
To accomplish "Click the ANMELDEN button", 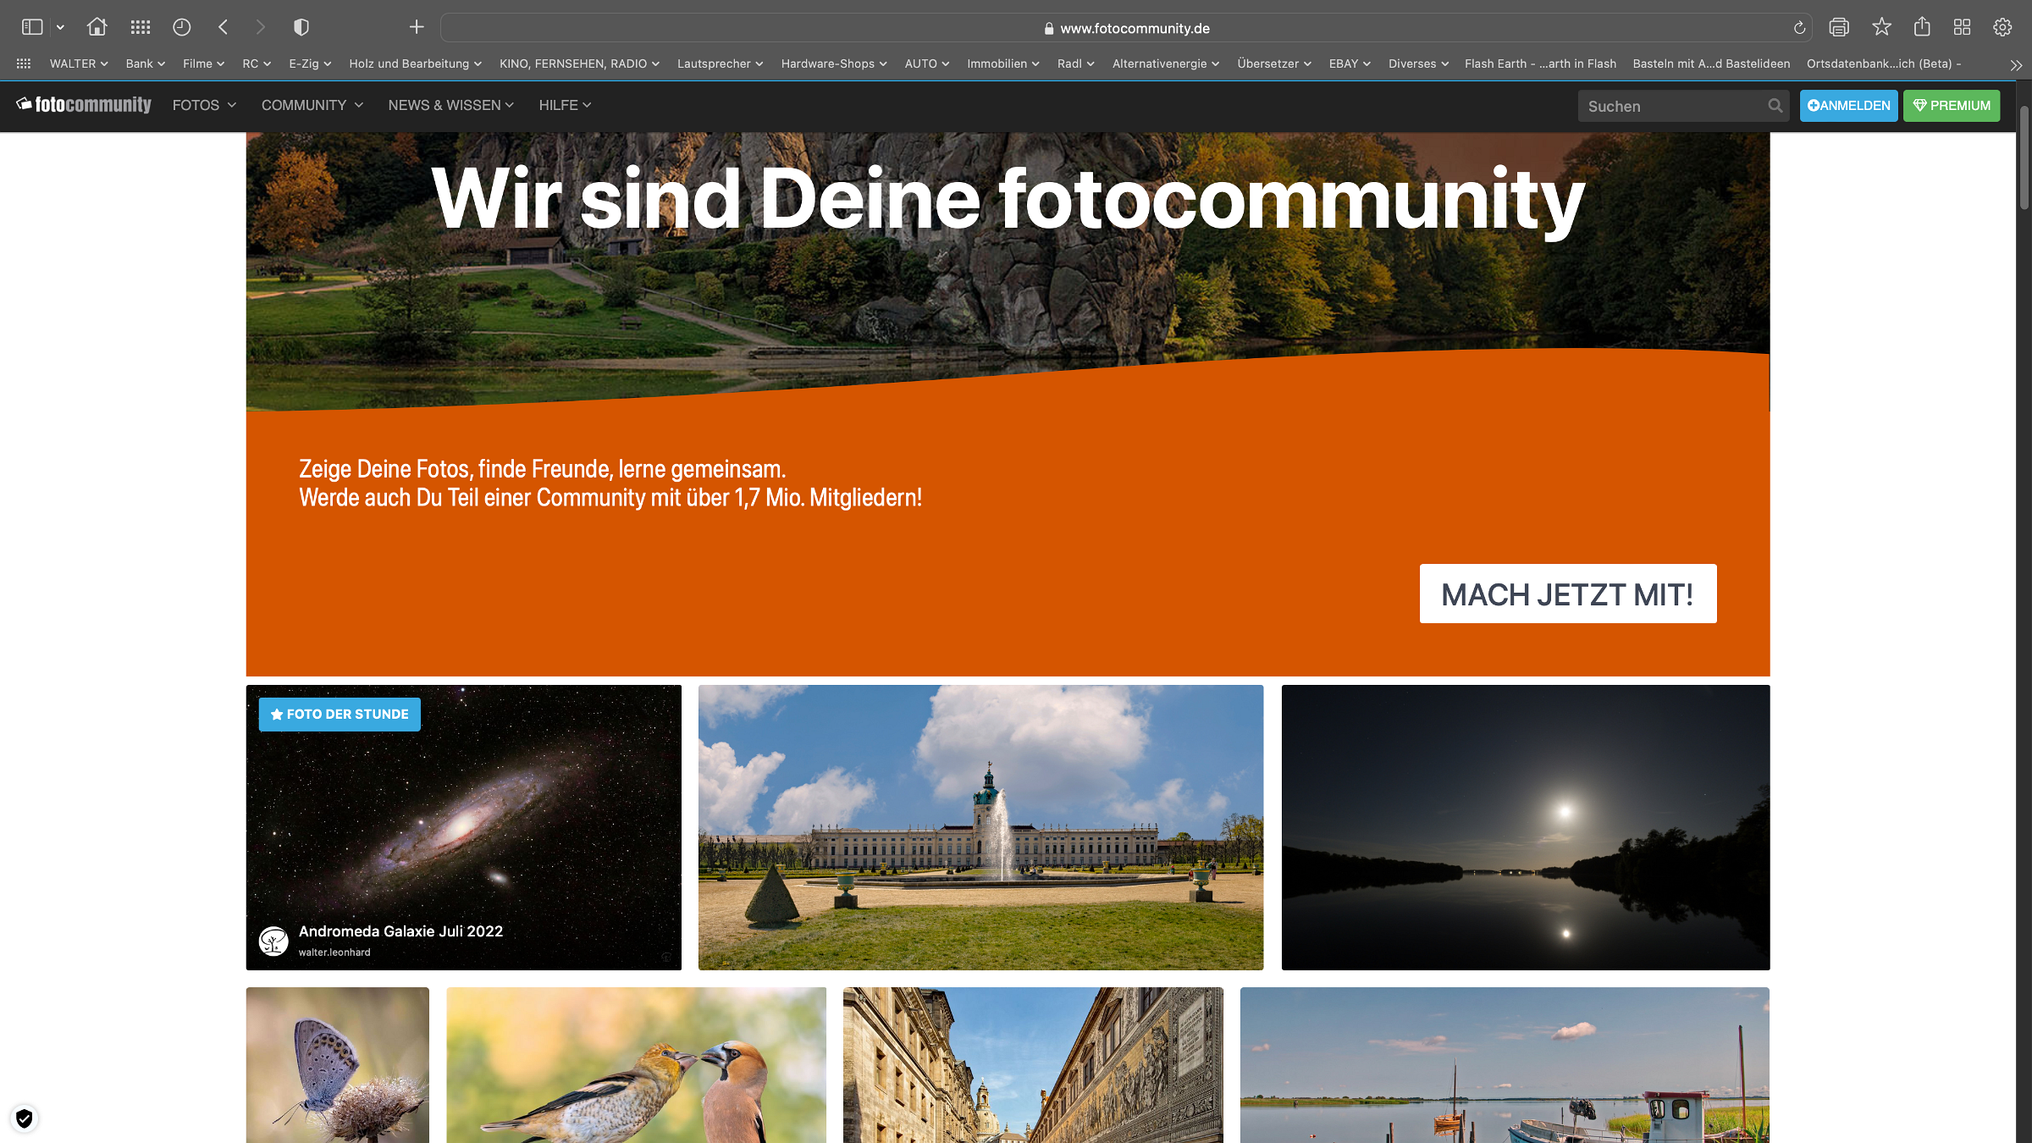I will pos(1848,106).
